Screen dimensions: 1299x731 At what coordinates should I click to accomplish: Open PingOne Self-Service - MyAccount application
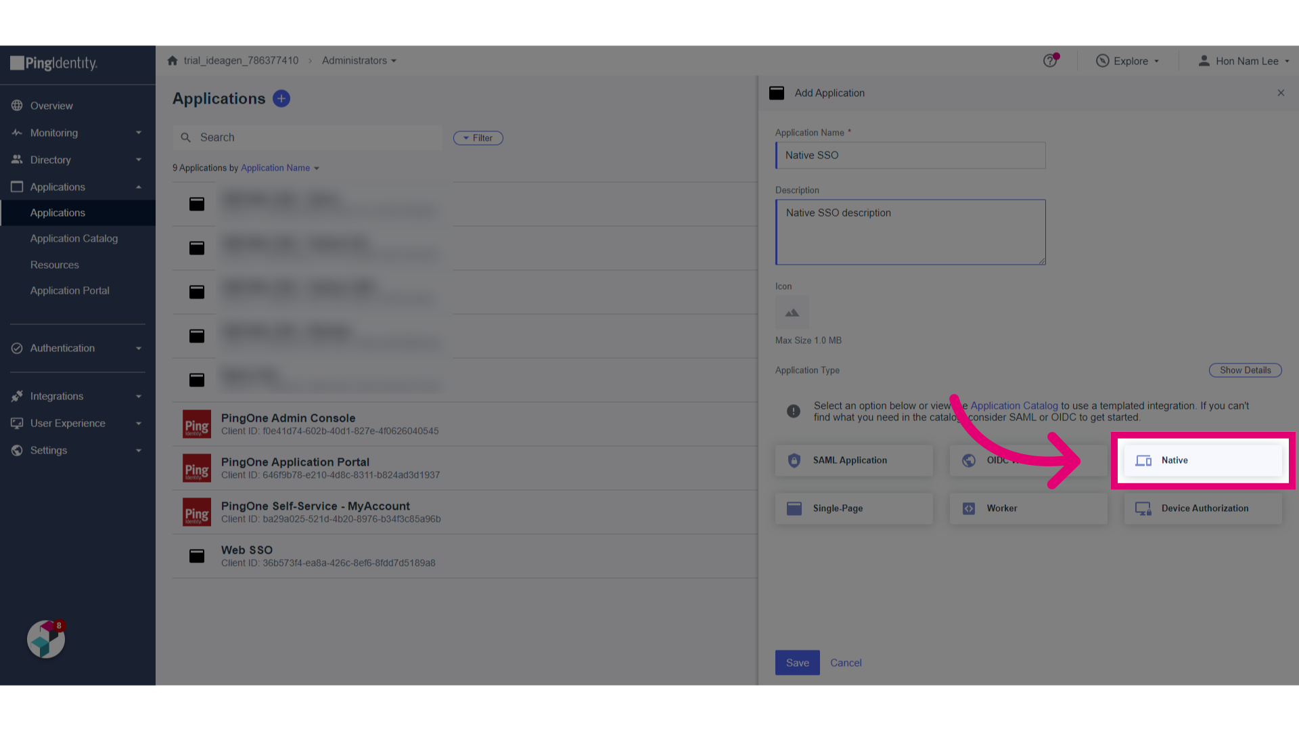465,512
